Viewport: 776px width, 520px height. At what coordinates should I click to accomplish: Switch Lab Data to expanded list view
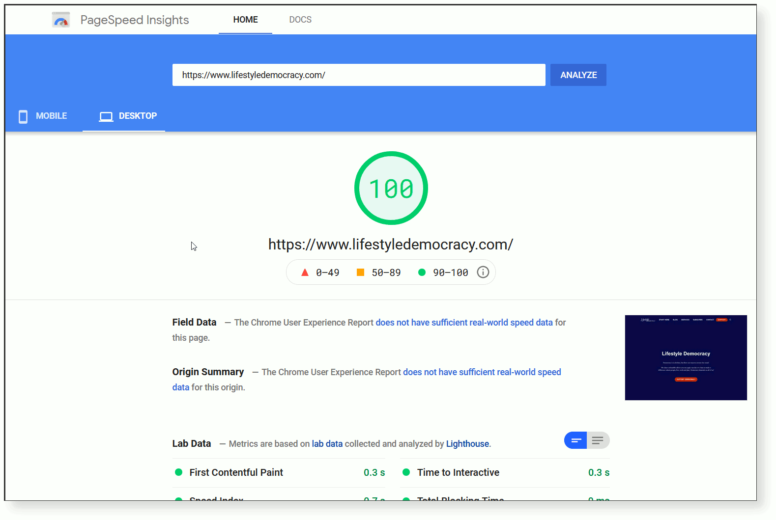click(x=598, y=440)
